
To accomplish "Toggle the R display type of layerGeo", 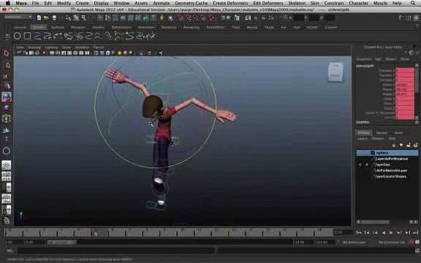I will point(366,164).
